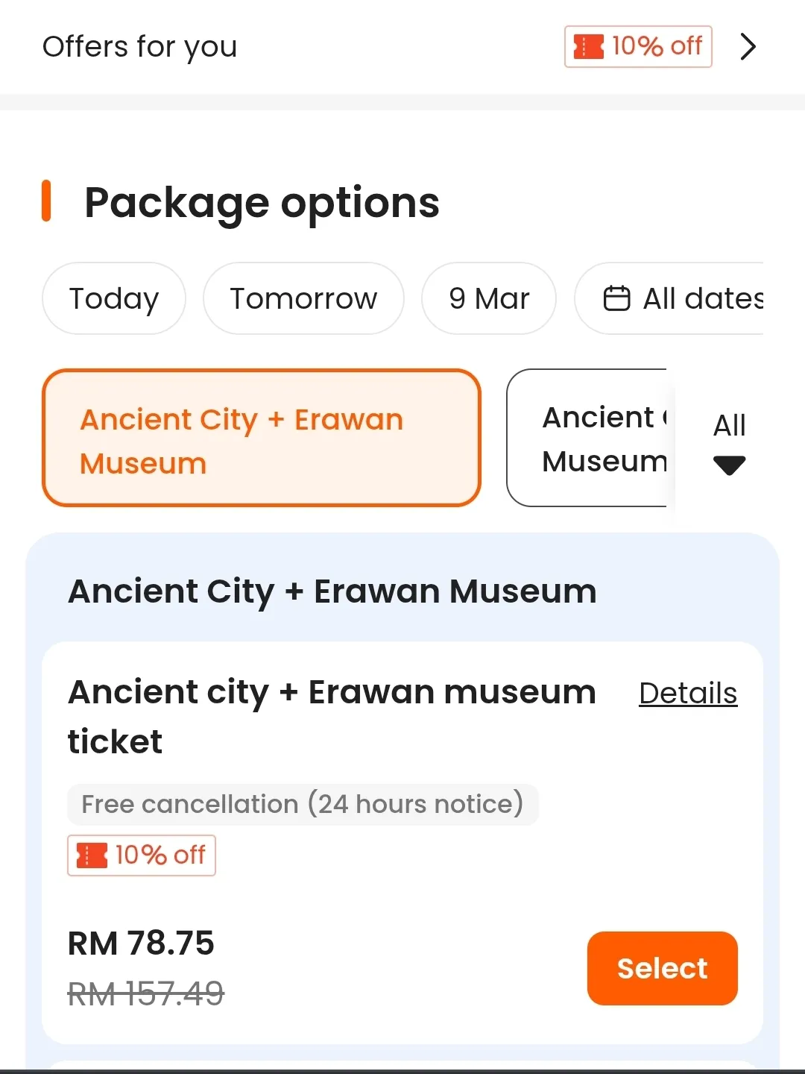Tap the Free cancellation notice label
The image size is (805, 1074).
[303, 804]
